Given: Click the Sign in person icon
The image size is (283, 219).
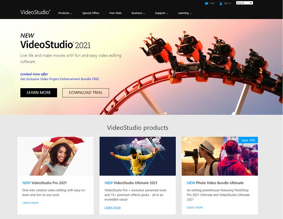Looking at the screenshot, I should tap(221, 4).
